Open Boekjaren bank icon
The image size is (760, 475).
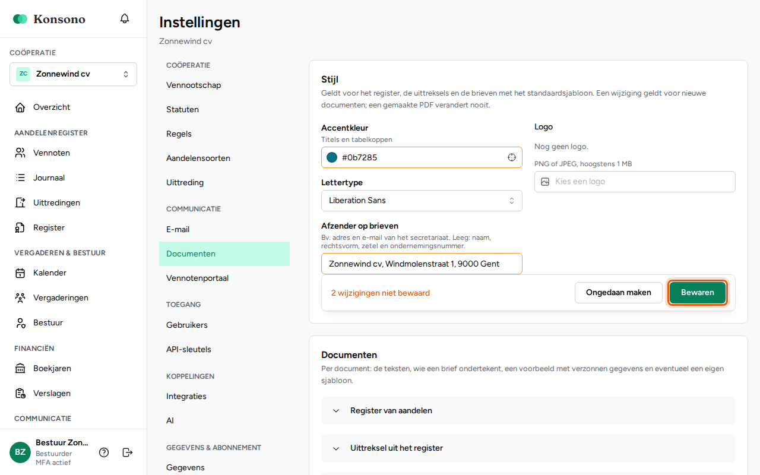click(x=20, y=369)
